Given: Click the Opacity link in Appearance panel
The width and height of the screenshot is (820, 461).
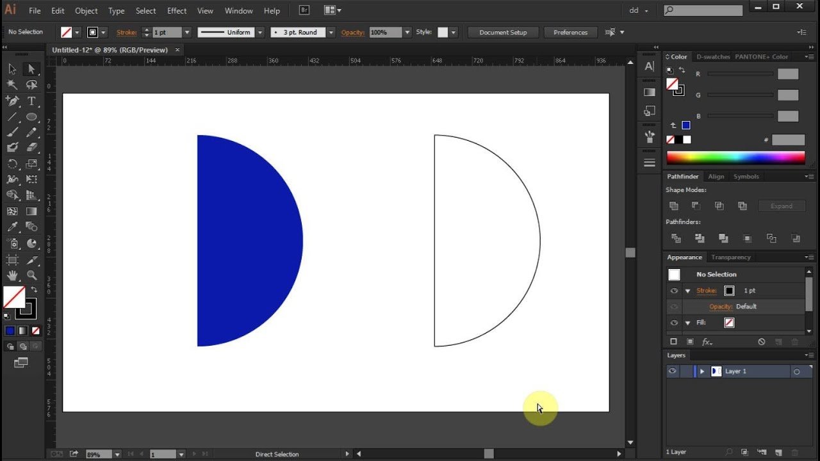Looking at the screenshot, I should coord(721,307).
